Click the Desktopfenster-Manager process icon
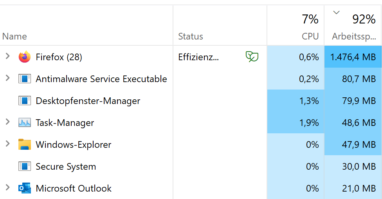 24,101
